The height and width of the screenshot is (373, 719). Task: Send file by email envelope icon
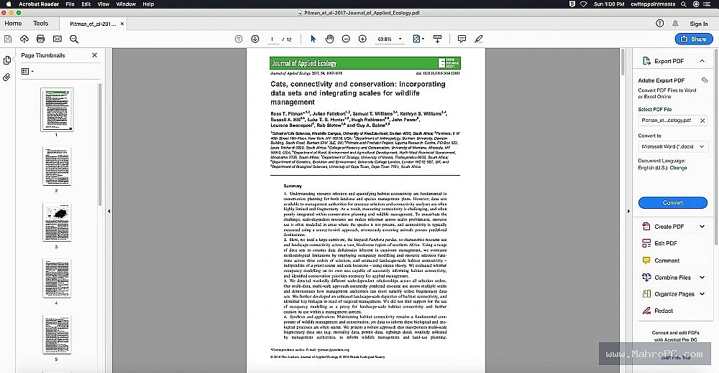[x=58, y=39]
